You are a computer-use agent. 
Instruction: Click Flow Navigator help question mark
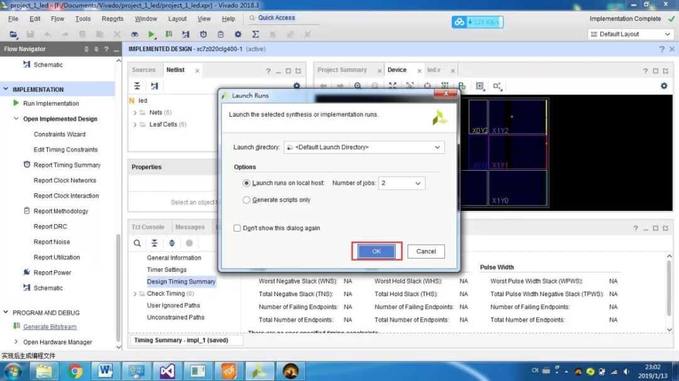pos(106,50)
